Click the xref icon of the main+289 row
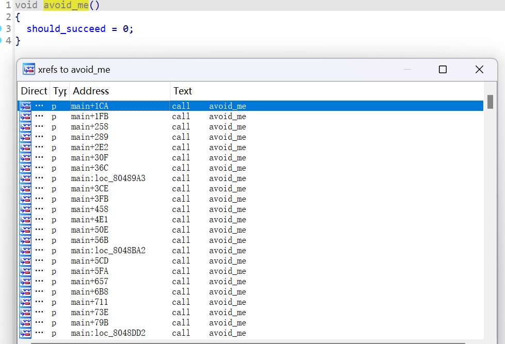Viewport: 505px width, 344px height. (25, 137)
